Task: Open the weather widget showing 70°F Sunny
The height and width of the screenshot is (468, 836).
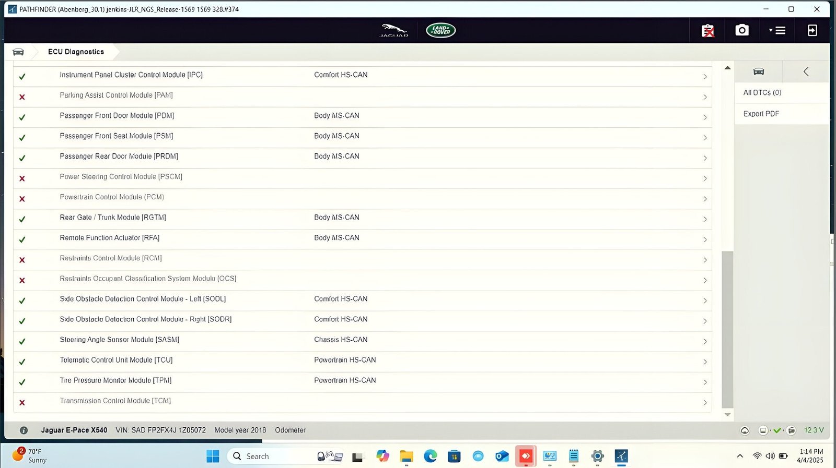Action: pos(30,455)
